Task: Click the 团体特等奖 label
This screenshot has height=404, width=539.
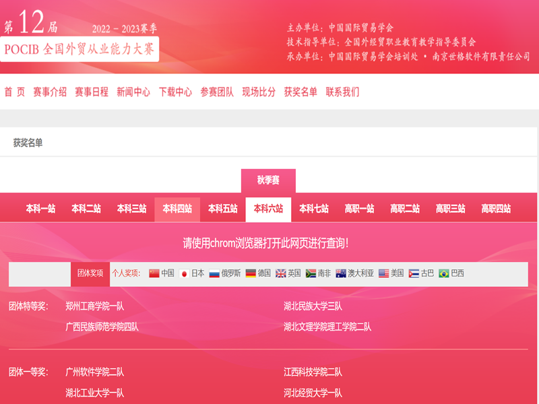Action: tap(28, 306)
